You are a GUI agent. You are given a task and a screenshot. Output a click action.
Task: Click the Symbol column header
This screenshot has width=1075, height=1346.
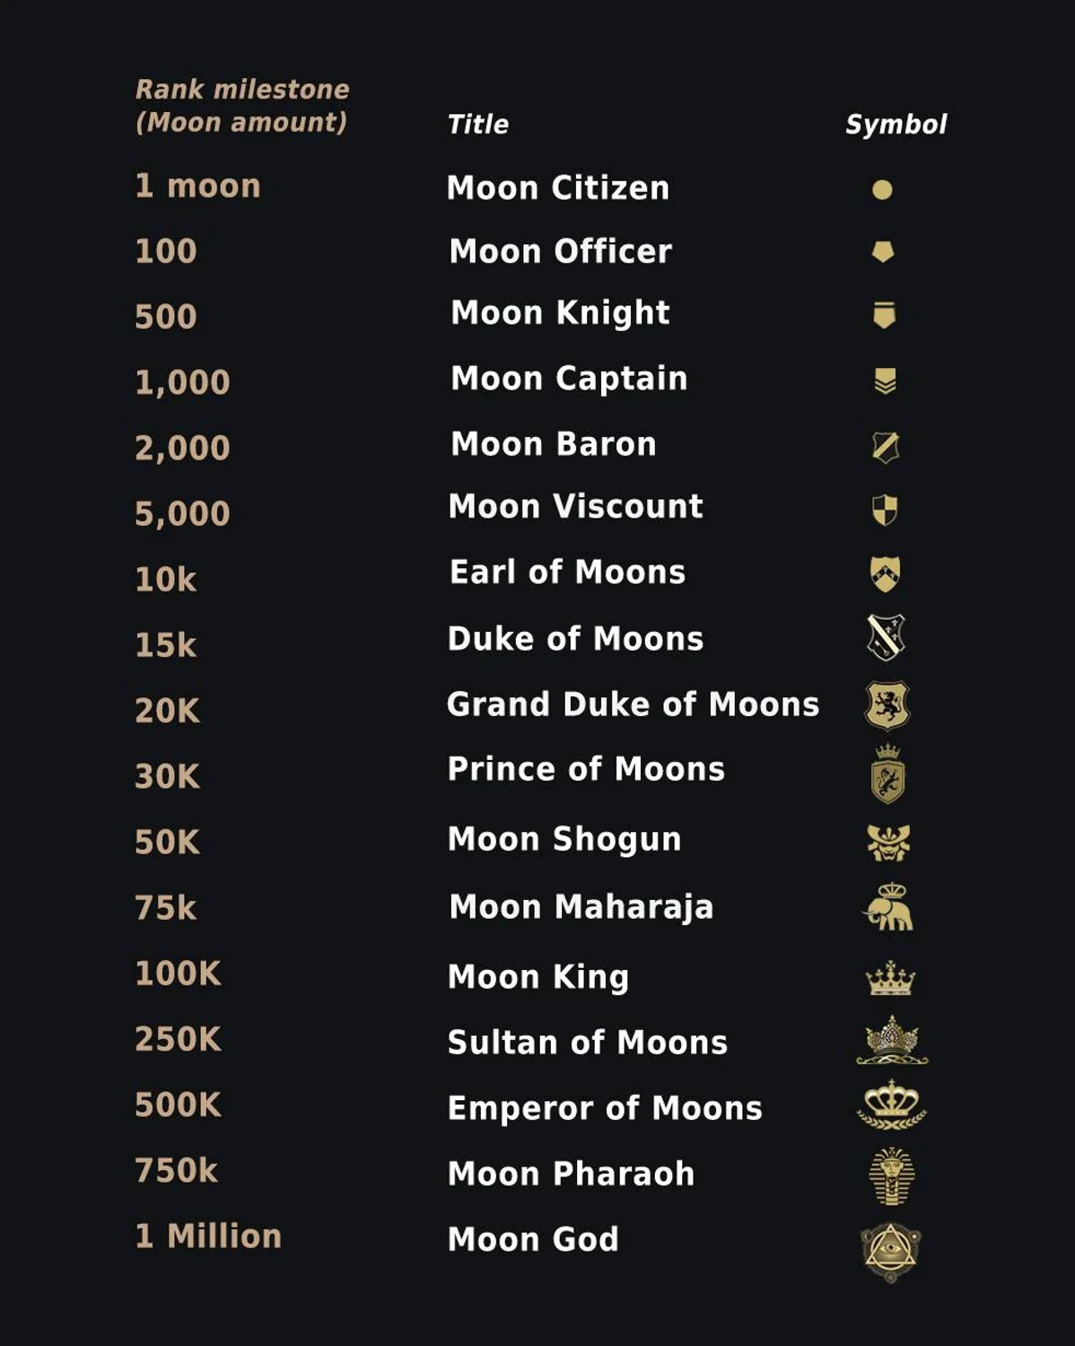tap(896, 125)
